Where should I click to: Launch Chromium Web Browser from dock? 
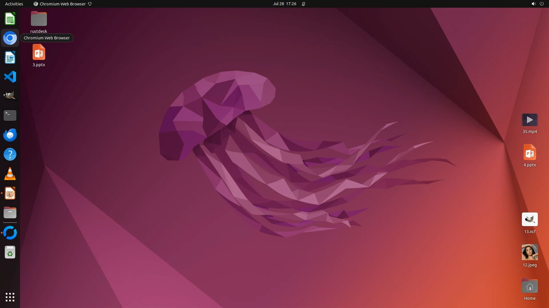[10, 38]
